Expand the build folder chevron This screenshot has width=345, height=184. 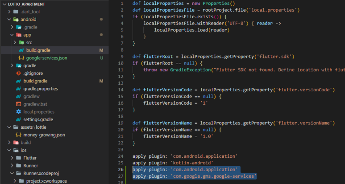pyautogui.click(x=9, y=143)
